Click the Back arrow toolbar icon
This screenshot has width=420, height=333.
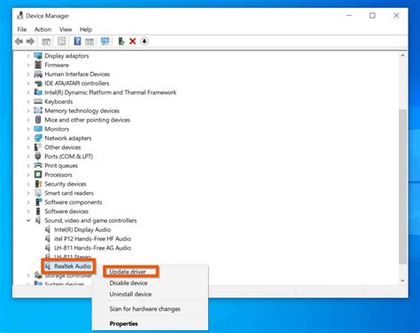click(x=19, y=42)
